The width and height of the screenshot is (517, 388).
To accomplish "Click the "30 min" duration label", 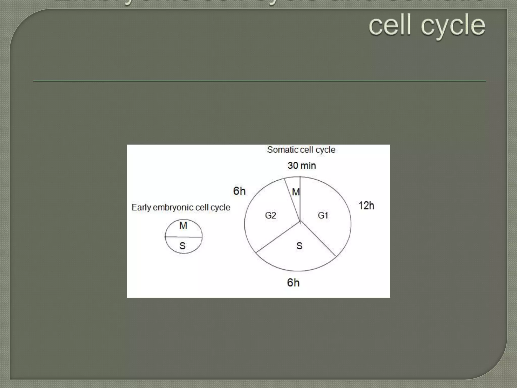I will click(302, 166).
